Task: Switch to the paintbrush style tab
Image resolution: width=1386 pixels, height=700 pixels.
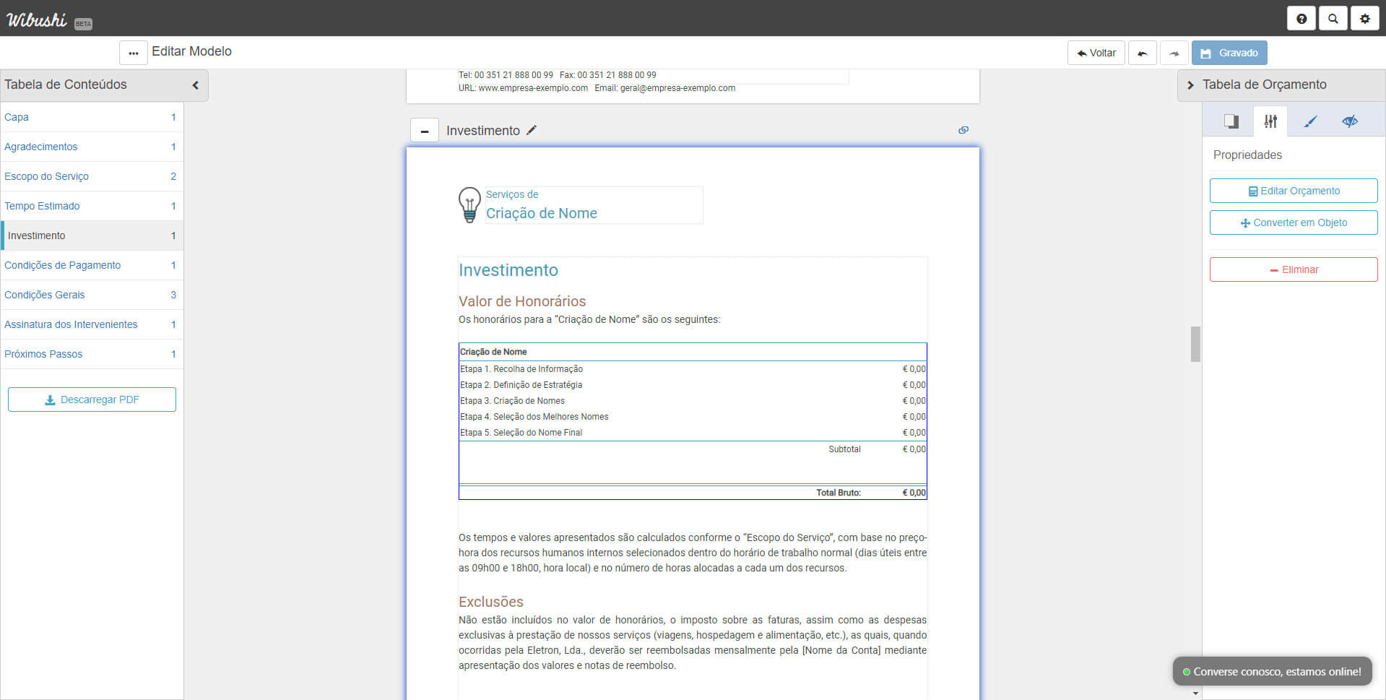Action: point(1310,121)
